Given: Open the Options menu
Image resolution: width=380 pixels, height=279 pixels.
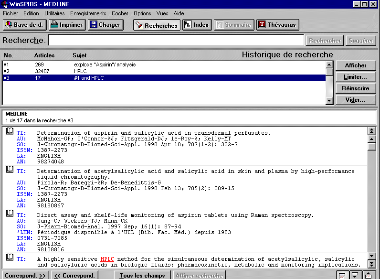Looking at the screenshot, I should (142, 13).
